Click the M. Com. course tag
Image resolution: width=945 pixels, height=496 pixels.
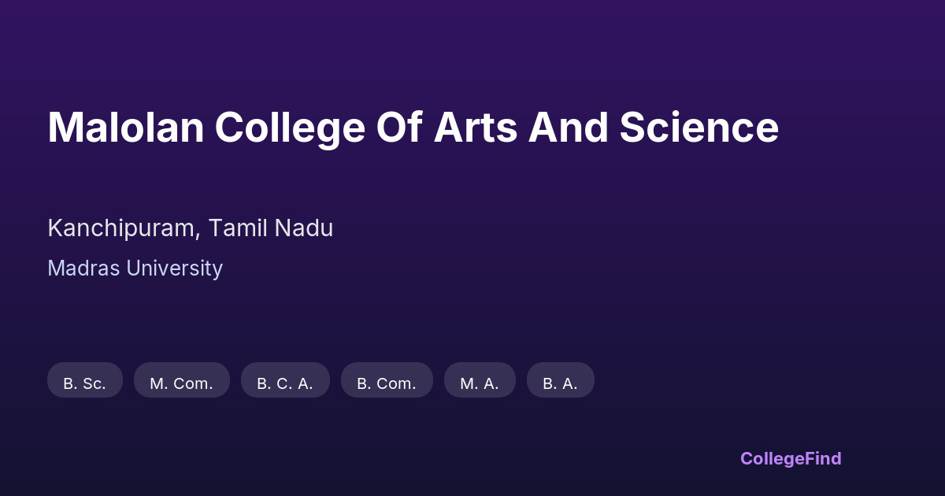coord(181,383)
